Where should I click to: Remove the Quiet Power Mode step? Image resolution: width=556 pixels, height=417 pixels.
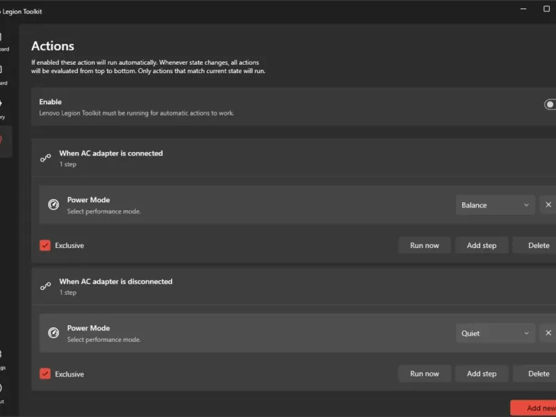(x=548, y=333)
